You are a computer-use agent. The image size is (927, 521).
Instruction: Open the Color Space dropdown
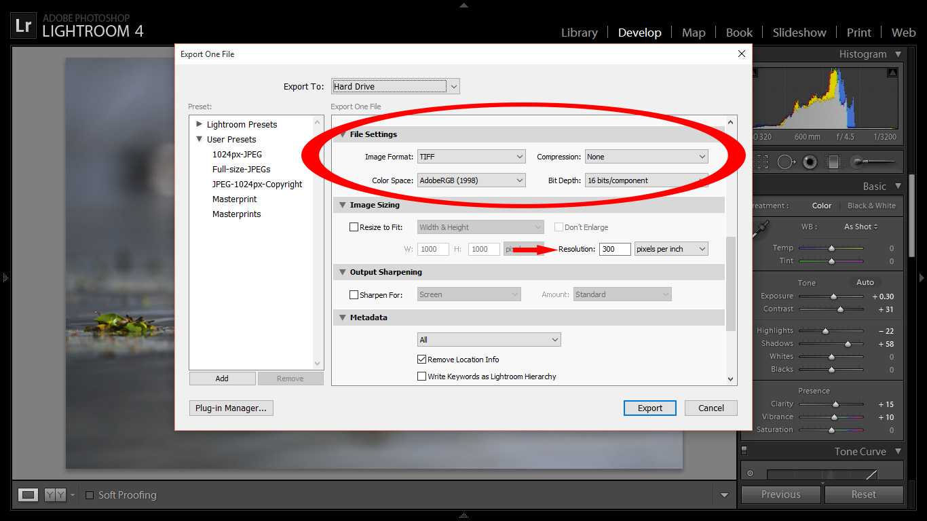472,180
